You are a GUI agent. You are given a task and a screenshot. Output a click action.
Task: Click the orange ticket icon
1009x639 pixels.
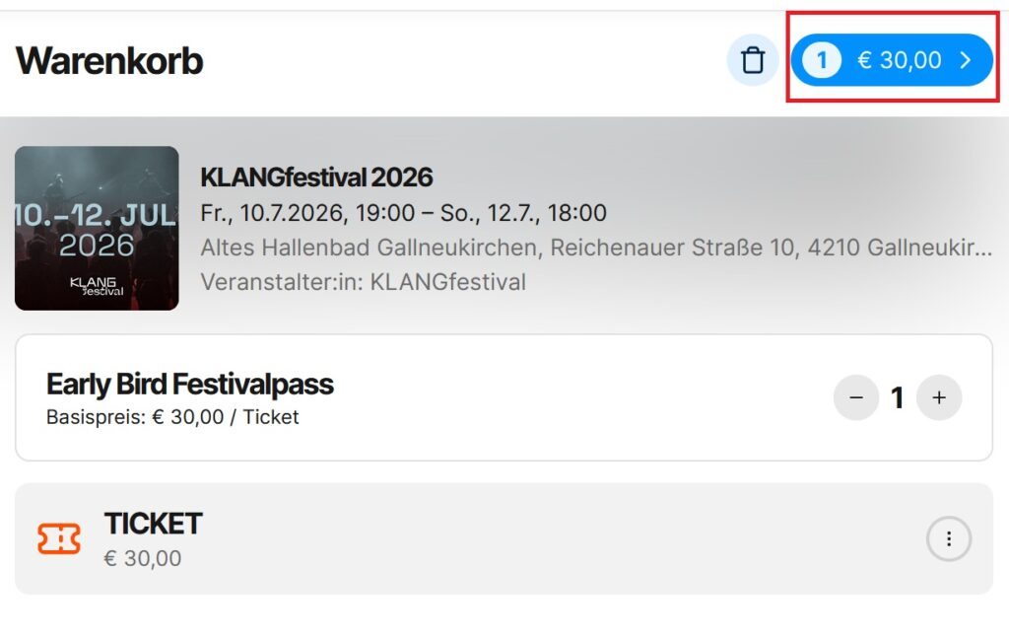coord(58,538)
